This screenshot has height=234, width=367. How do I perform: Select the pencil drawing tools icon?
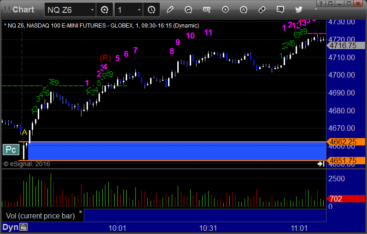pos(170,10)
